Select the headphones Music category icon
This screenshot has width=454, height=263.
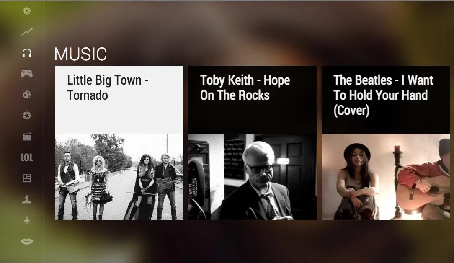tap(27, 53)
